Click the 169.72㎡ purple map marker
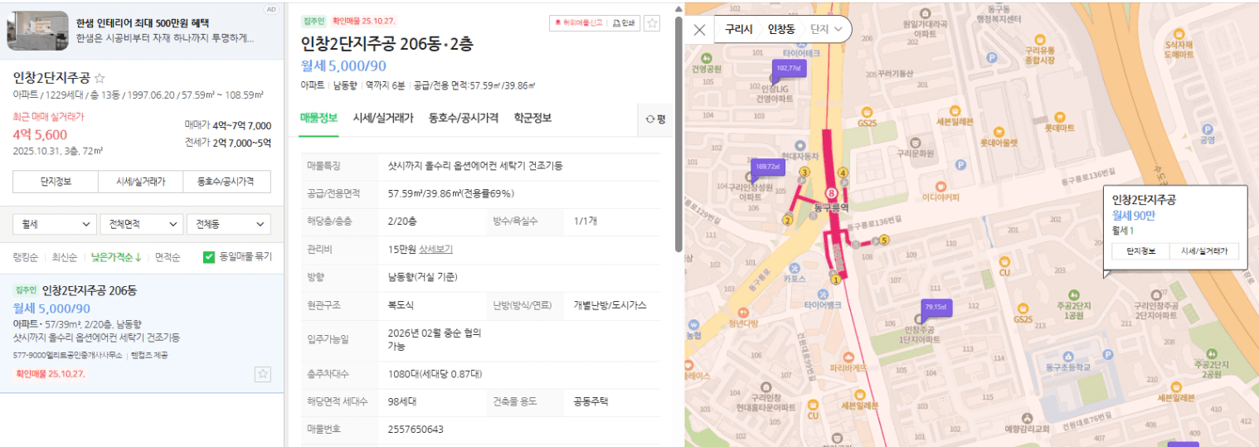 coord(767,168)
